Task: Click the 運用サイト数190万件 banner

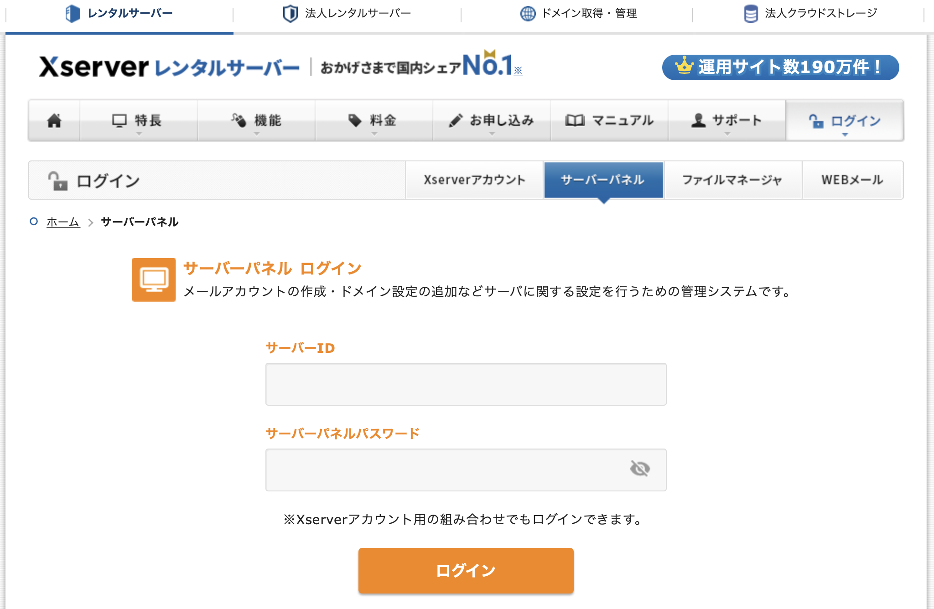Action: (780, 67)
